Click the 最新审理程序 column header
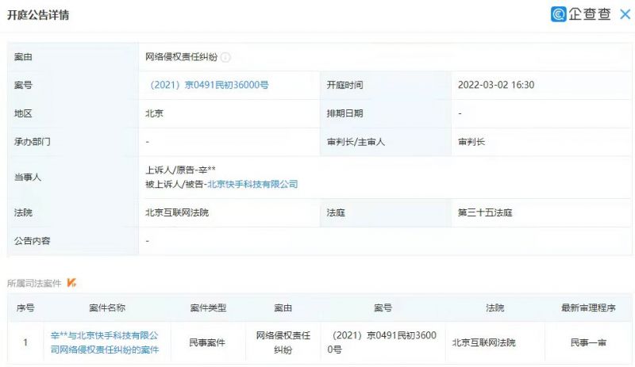The image size is (635, 367). point(587,308)
